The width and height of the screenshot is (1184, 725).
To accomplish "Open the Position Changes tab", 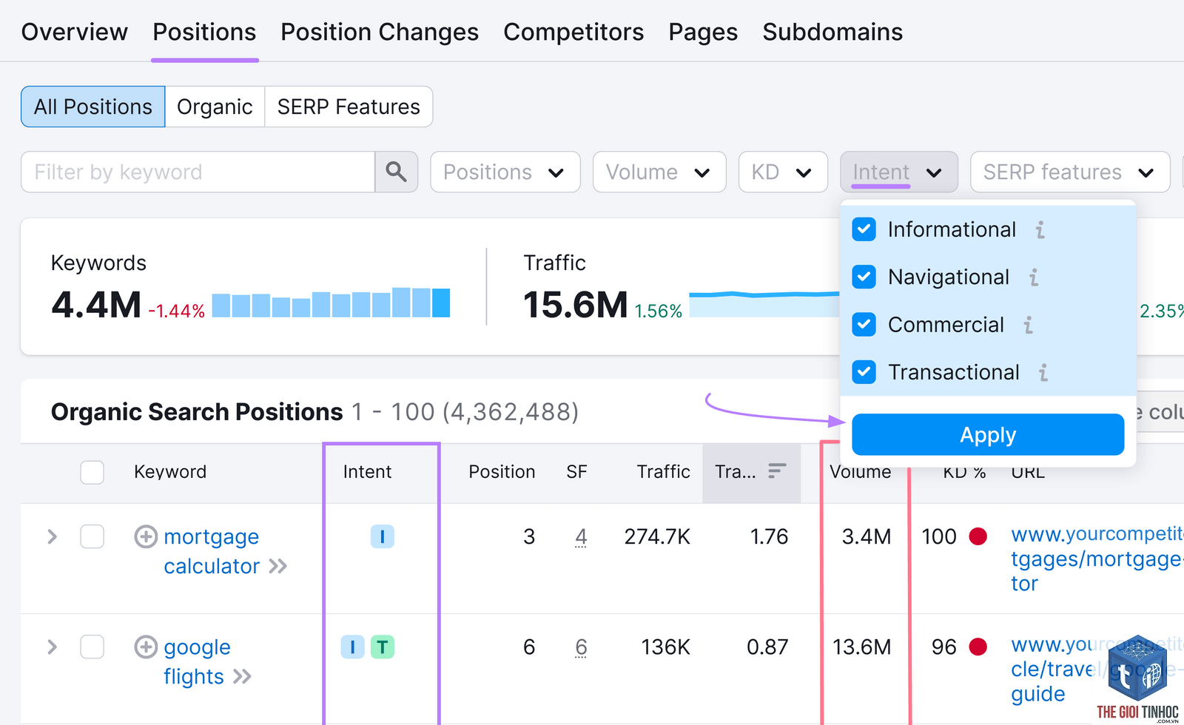I will 380,32.
